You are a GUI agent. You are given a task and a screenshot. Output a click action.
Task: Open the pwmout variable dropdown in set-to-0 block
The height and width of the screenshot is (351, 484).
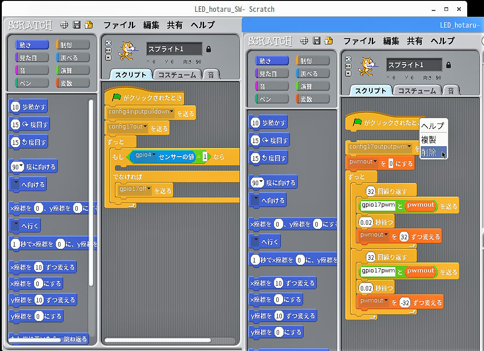pos(375,162)
